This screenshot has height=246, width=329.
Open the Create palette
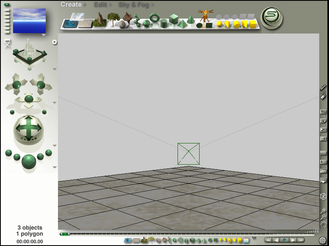tap(71, 4)
